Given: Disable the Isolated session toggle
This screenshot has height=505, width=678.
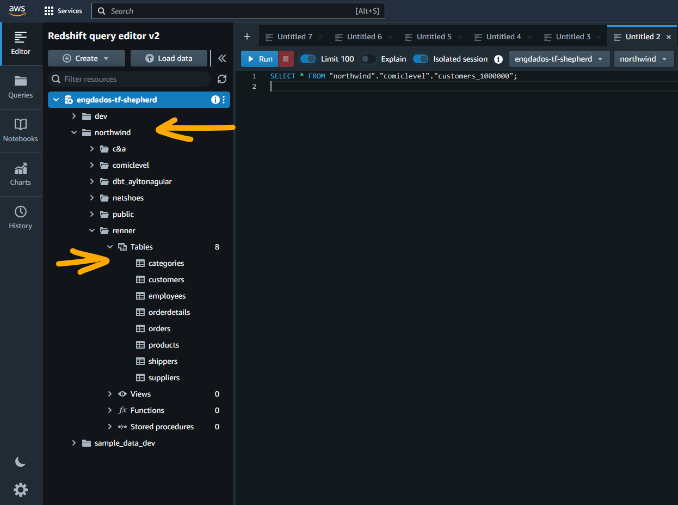Looking at the screenshot, I should point(420,59).
